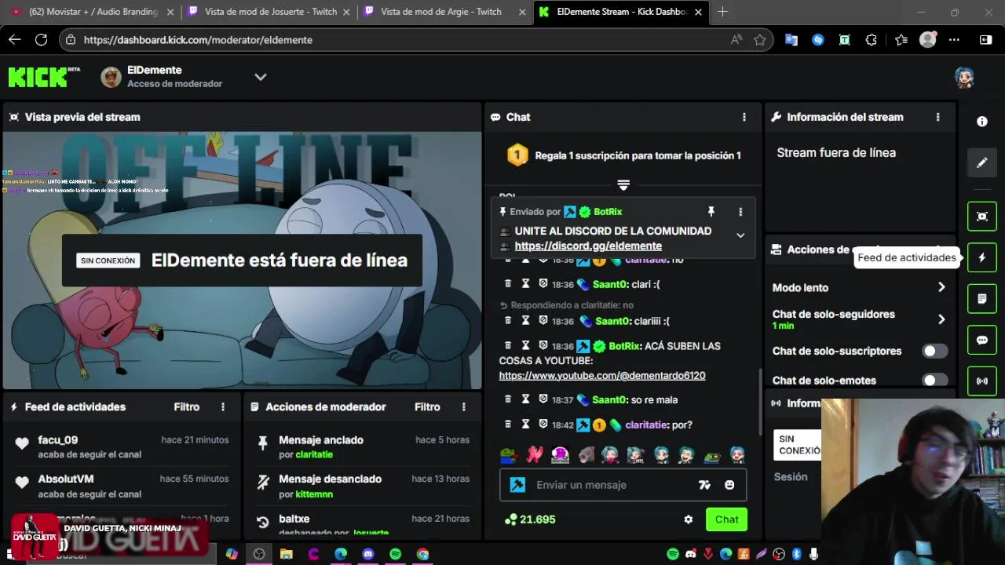1005x565 pixels.
Task: Toggle the Feed de actividades lightning icon
Action: pyautogui.click(x=981, y=257)
